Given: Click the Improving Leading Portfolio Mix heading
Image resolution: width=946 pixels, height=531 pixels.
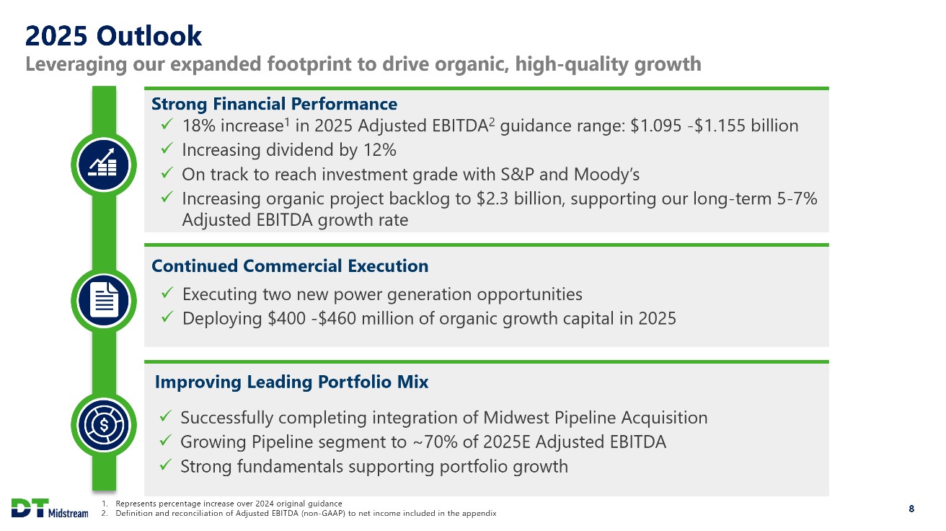Looking at the screenshot, I should click(x=291, y=382).
